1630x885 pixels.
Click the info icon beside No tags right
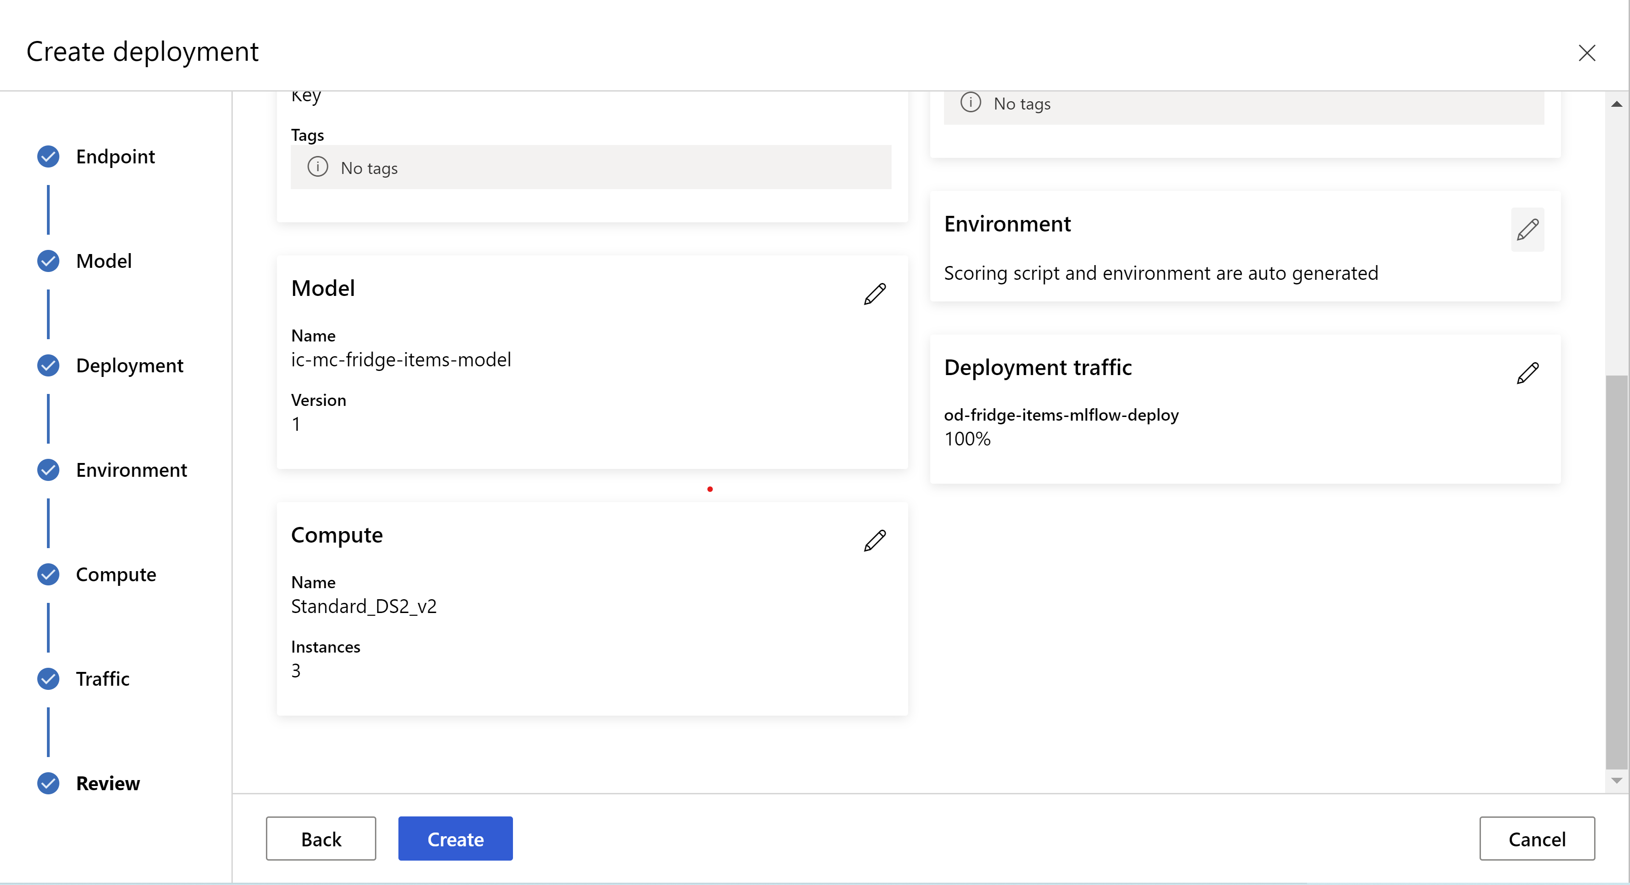tap(967, 104)
